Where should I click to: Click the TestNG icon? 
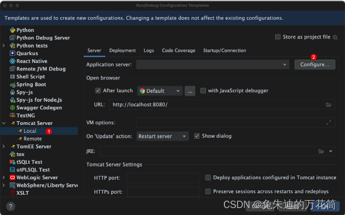(x=13, y=116)
